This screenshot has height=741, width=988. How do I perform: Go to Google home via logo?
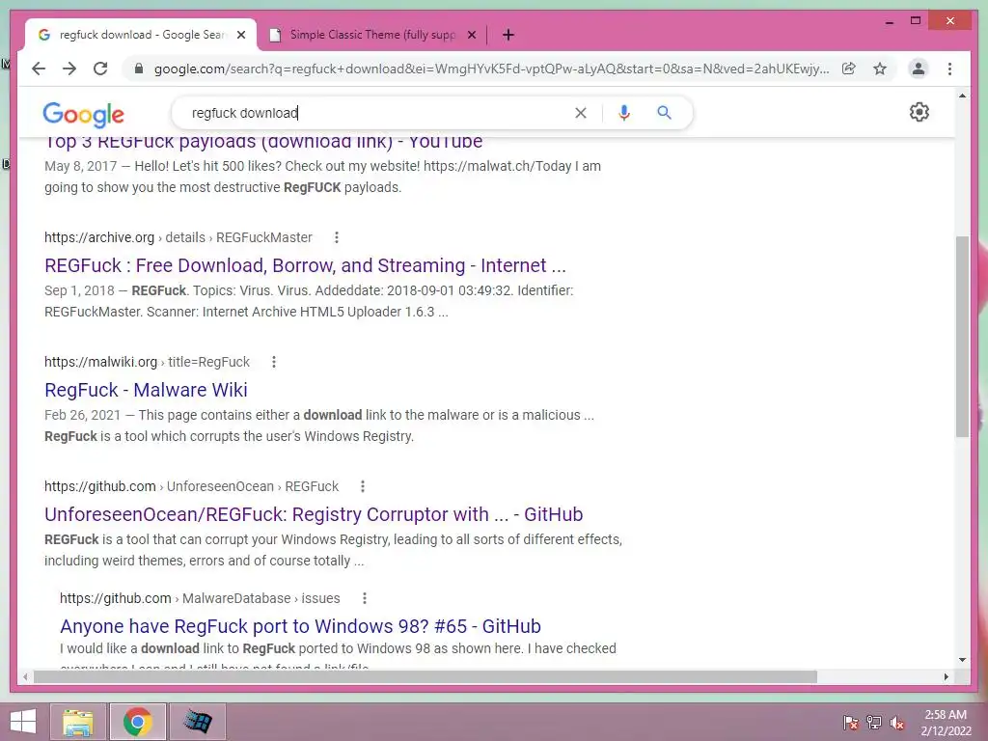tap(83, 114)
